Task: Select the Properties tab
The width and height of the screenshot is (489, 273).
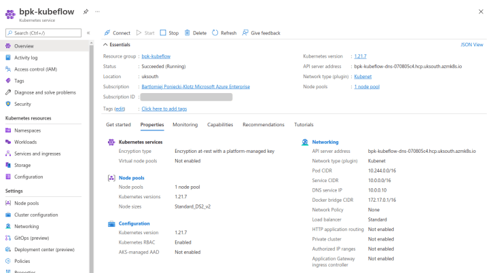Action: [x=152, y=124]
